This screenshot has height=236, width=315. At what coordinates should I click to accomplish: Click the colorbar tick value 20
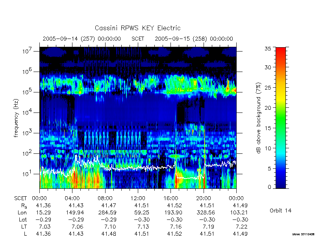click(x=268, y=107)
